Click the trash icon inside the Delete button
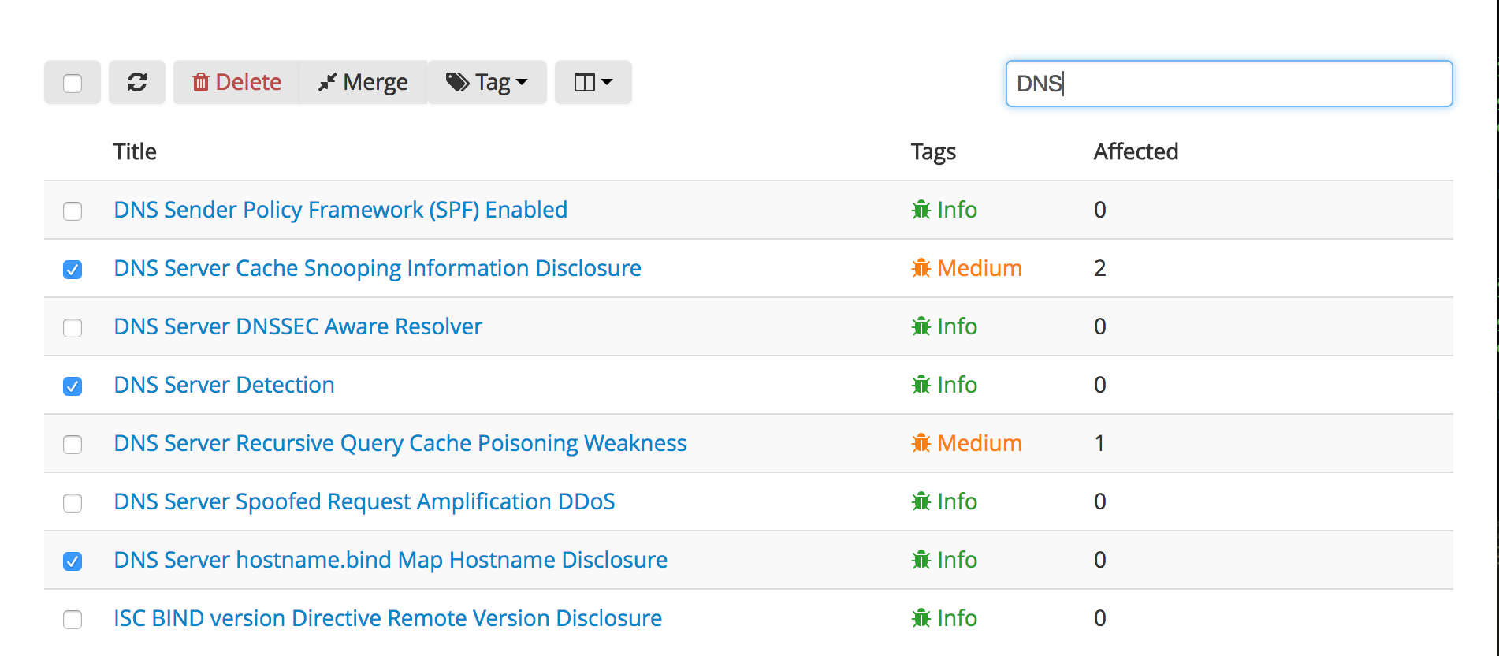The image size is (1499, 656). [x=202, y=81]
